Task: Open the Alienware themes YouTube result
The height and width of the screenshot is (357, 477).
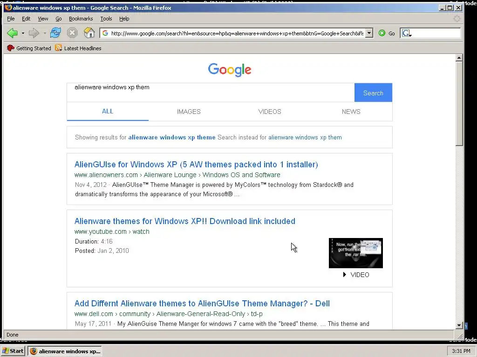Action: point(185,221)
